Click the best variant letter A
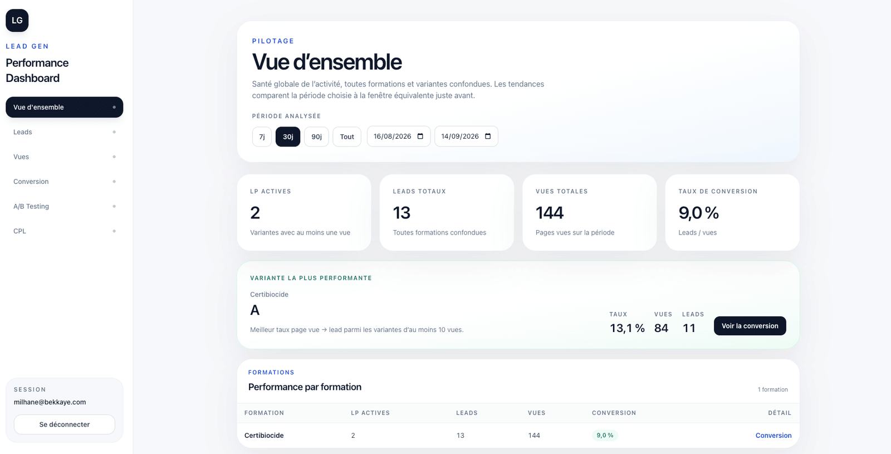Image resolution: width=891 pixels, height=454 pixels. (255, 310)
